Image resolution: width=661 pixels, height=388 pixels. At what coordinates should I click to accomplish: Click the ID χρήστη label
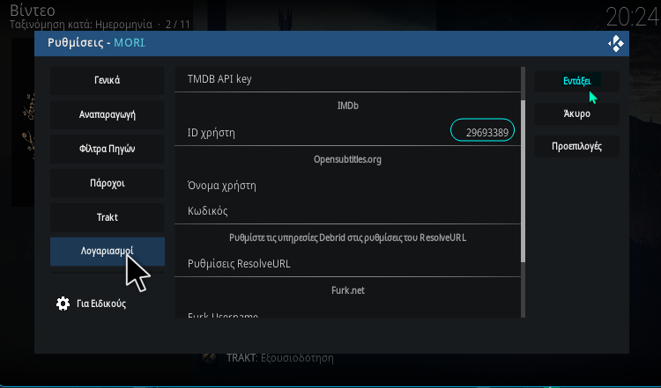[x=212, y=133]
